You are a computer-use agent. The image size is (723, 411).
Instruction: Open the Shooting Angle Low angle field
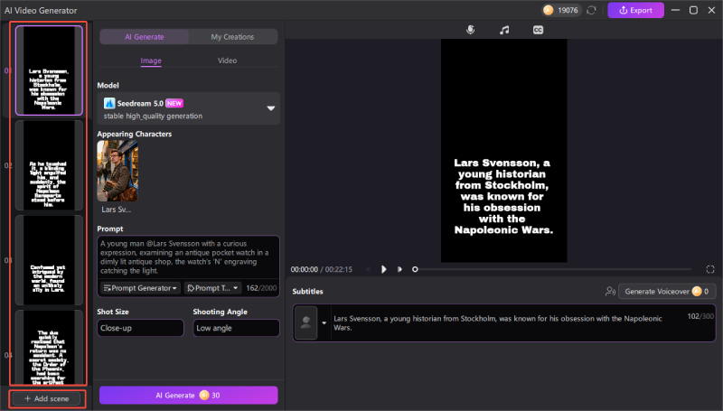[x=236, y=328]
